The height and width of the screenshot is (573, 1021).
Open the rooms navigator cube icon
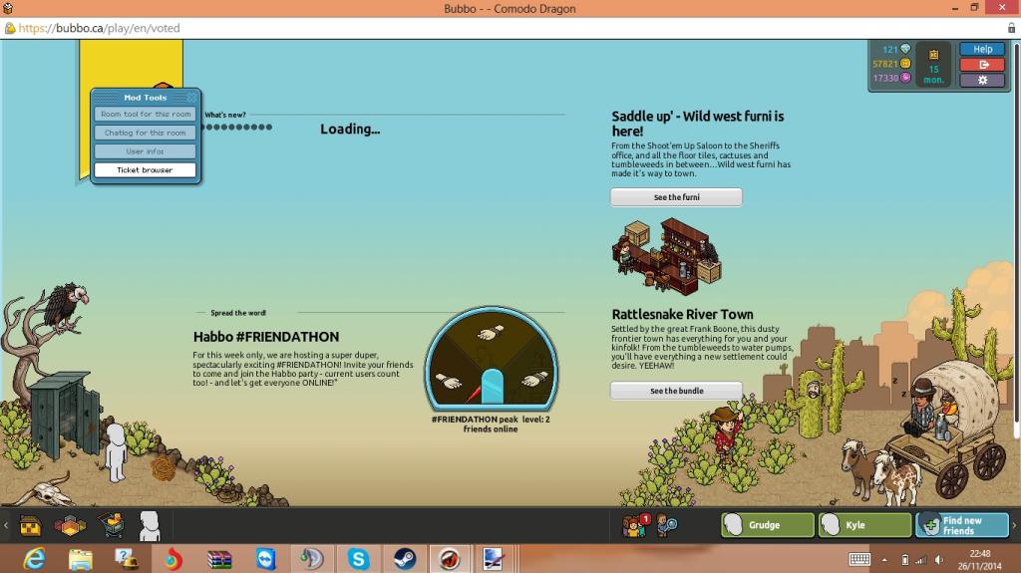coord(71,525)
